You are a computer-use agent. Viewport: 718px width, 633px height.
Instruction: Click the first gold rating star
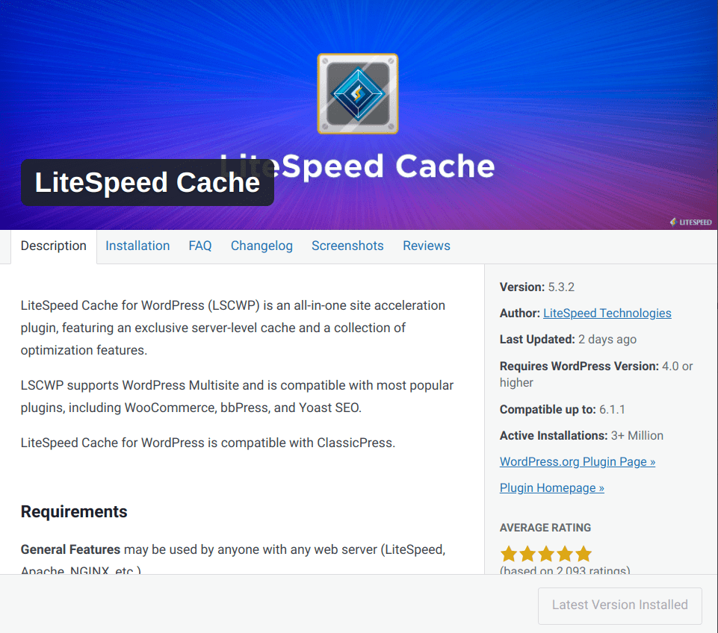(509, 553)
